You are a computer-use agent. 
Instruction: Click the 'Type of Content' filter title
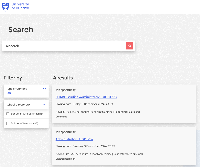pos(16,89)
